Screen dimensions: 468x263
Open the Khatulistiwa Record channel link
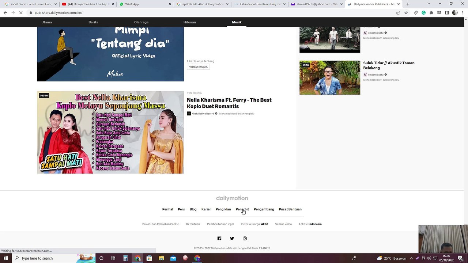click(203, 114)
